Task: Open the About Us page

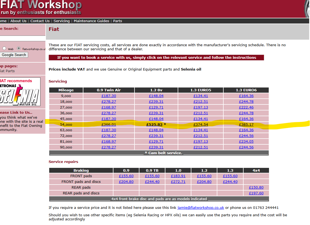Action: pyautogui.click(x=18, y=21)
